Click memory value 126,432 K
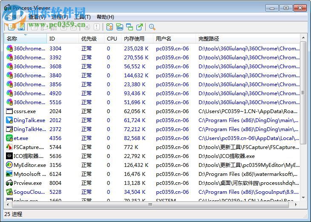The width and height of the screenshot is (311, 222). click(x=136, y=165)
